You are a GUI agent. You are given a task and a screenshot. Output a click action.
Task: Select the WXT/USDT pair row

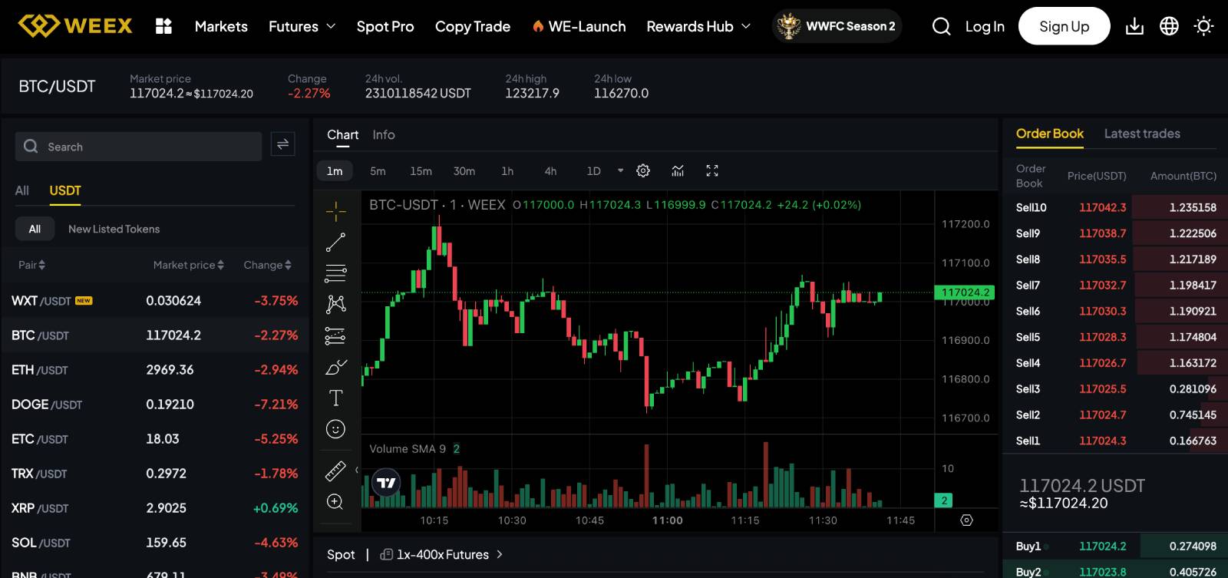(154, 301)
